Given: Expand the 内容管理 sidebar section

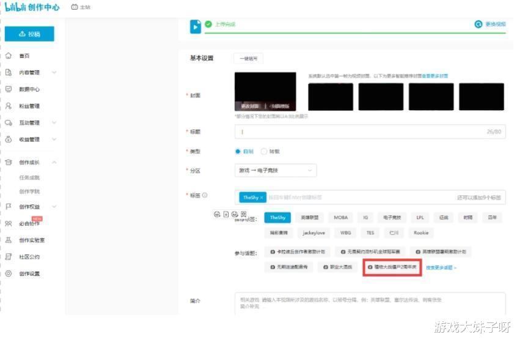Looking at the screenshot, I should tap(54, 72).
